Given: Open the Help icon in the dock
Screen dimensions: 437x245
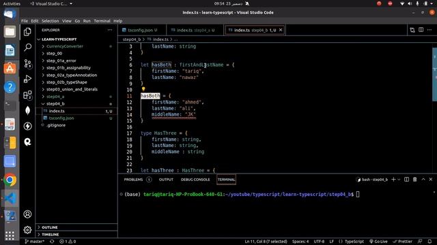Looking at the screenshot, I should pyautogui.click(x=10, y=87).
